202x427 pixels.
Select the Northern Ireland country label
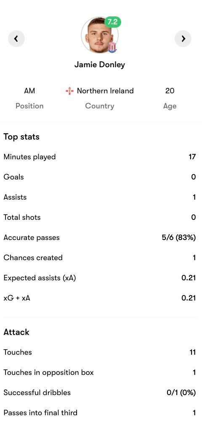pos(105,91)
